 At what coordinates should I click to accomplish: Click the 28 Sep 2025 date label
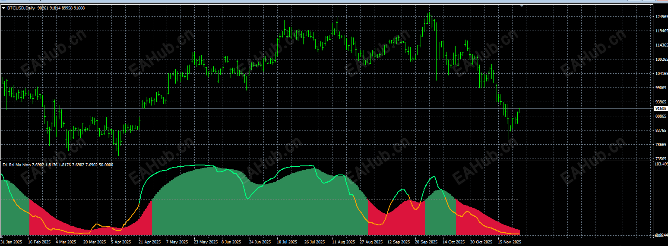(x=425, y=242)
